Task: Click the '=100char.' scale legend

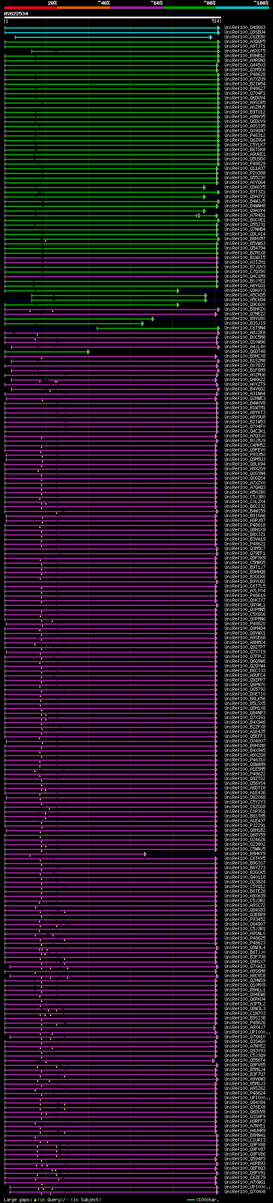Action: point(203,1199)
